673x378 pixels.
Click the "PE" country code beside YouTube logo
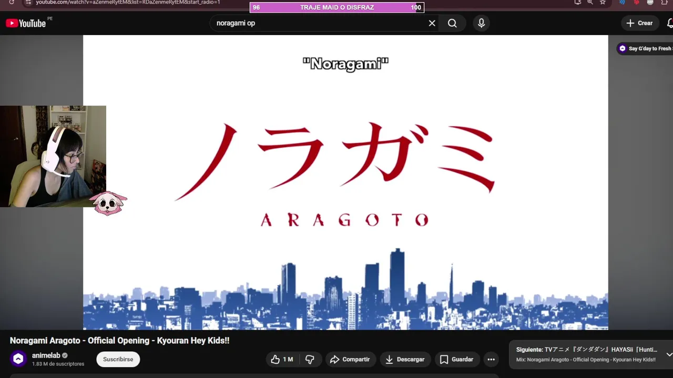(50, 18)
